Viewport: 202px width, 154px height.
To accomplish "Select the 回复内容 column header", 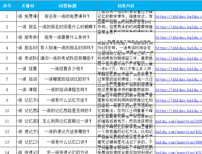I will [126, 6].
